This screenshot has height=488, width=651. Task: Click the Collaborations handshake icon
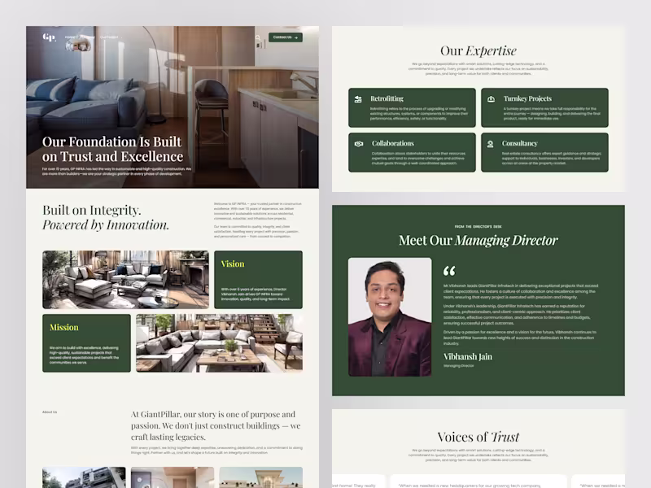coord(359,144)
